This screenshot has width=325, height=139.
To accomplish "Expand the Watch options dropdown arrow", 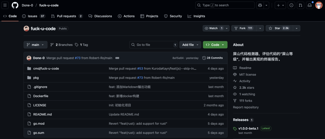I will pos(227,28).
